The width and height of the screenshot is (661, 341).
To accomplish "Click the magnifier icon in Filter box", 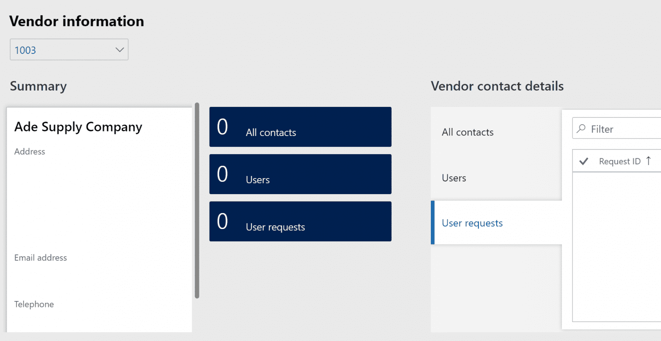I will click(x=581, y=128).
